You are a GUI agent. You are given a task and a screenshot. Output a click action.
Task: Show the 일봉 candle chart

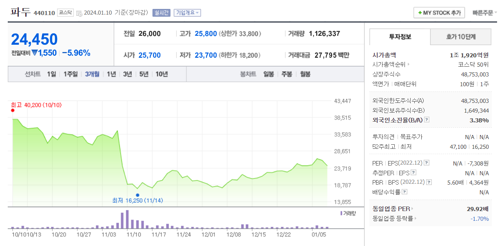point(269,74)
